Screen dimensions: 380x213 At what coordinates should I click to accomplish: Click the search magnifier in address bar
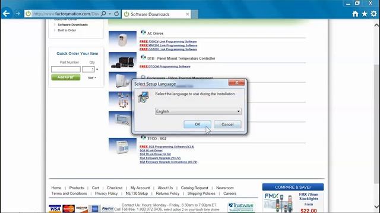[103, 14]
